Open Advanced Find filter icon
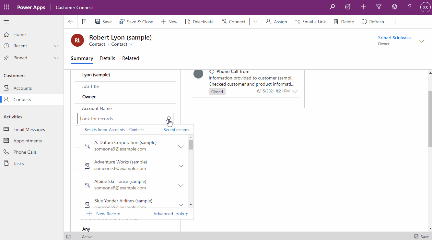 click(379, 7)
